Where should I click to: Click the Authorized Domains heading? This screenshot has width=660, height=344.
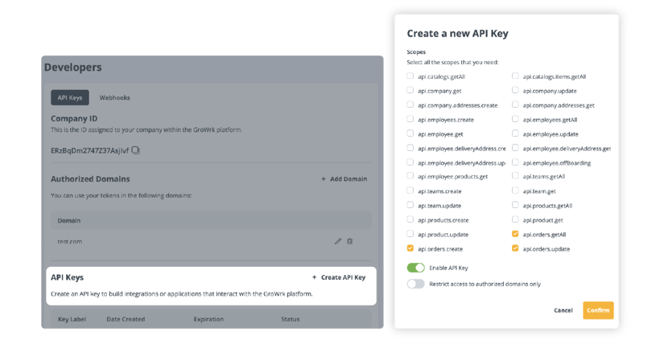coord(90,178)
